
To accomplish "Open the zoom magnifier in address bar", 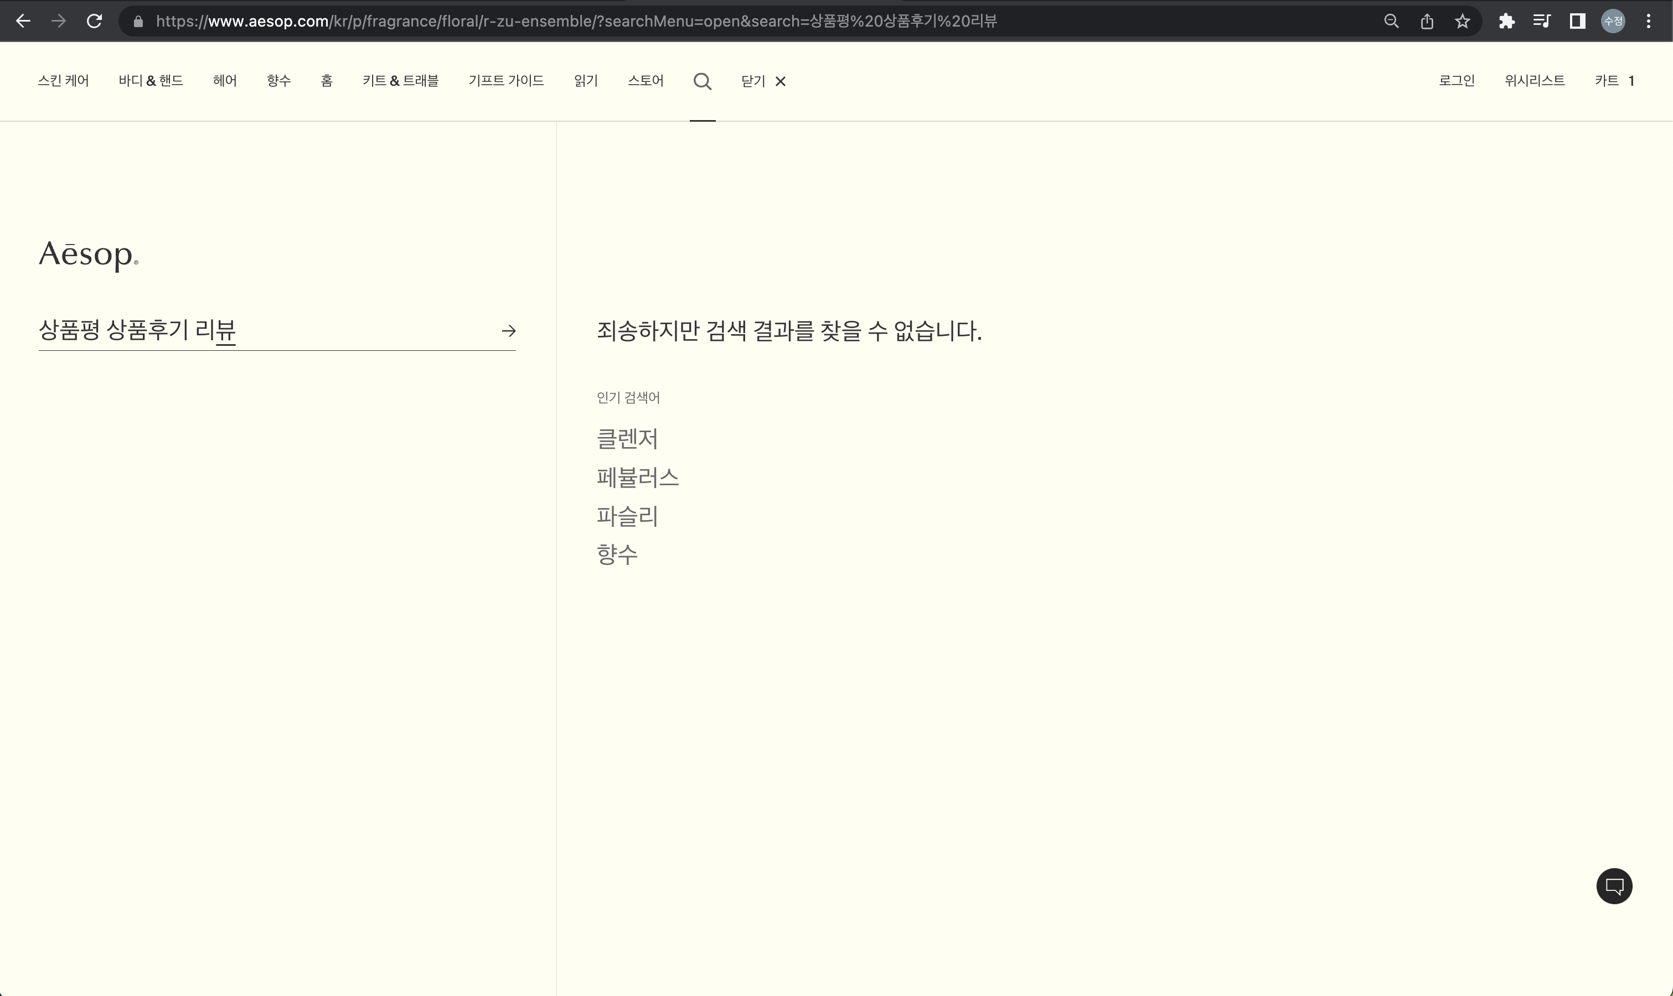I will tap(1391, 22).
